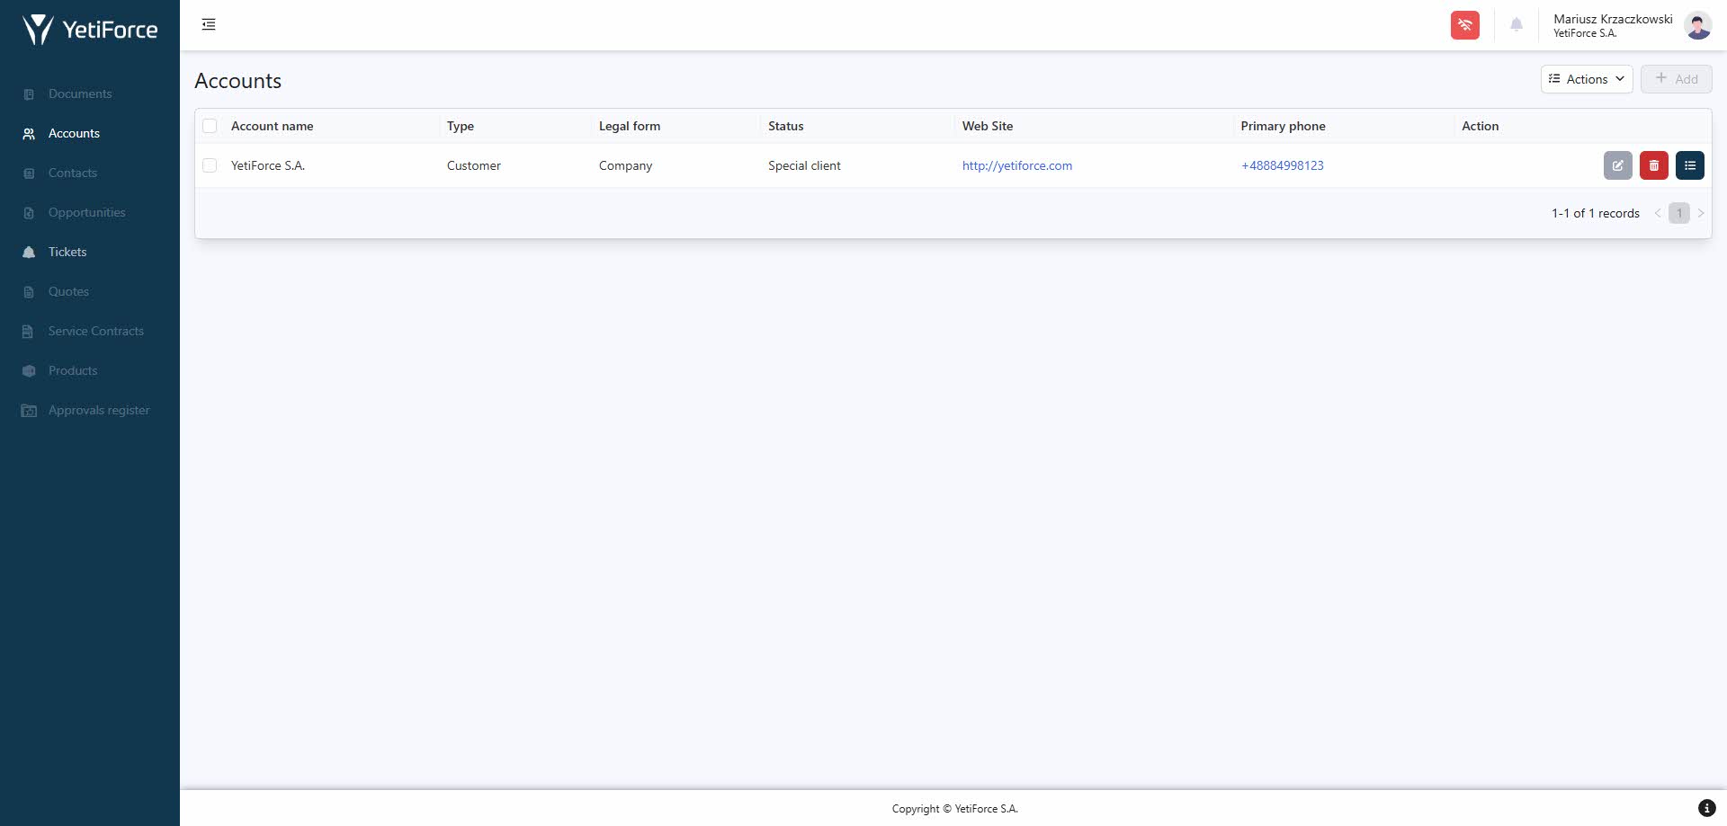Image resolution: width=1727 pixels, height=826 pixels.
Task: Open the Service Contracts module
Action: pos(96,331)
